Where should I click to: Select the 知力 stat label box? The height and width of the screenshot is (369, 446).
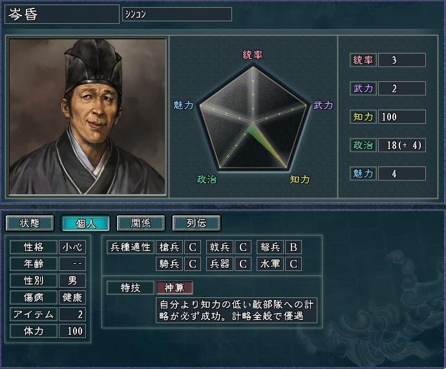(363, 117)
